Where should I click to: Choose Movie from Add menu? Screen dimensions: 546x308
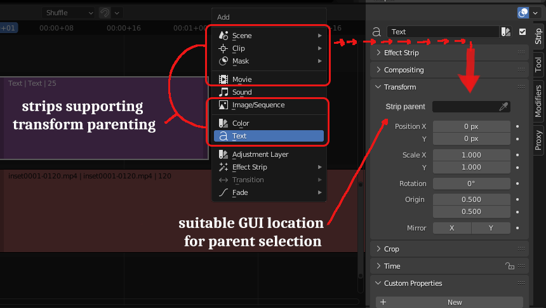(x=269, y=79)
